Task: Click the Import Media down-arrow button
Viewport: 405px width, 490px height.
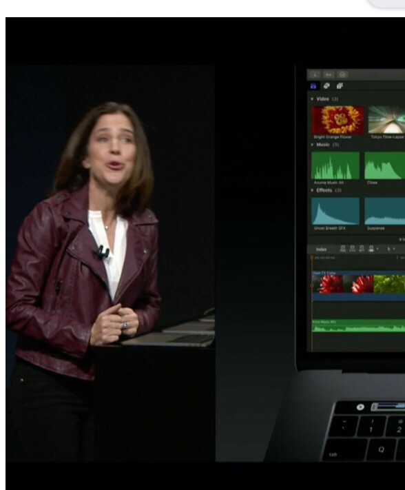Action: (315, 74)
